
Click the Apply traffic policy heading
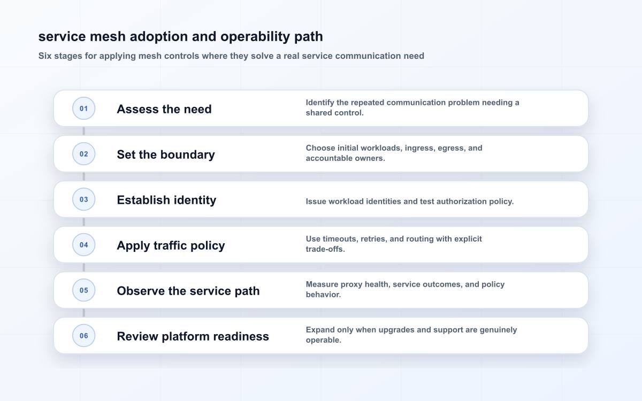coord(171,245)
